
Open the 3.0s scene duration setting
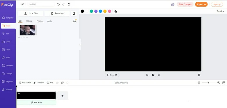(50, 83)
